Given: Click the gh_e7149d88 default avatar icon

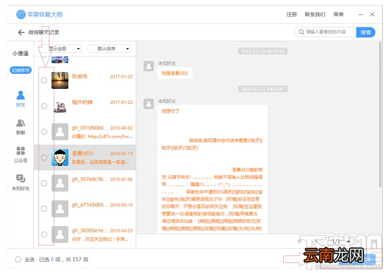Looking at the screenshot, I should pyautogui.click(x=60, y=209).
